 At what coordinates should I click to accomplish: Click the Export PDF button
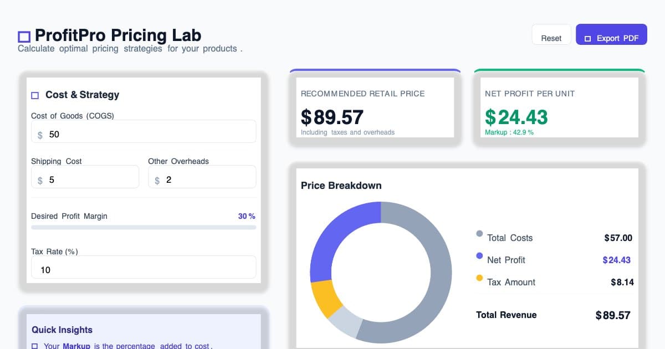coord(611,34)
